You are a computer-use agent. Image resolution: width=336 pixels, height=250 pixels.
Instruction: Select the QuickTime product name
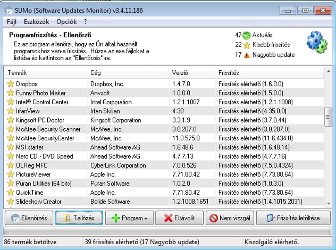point(29,192)
